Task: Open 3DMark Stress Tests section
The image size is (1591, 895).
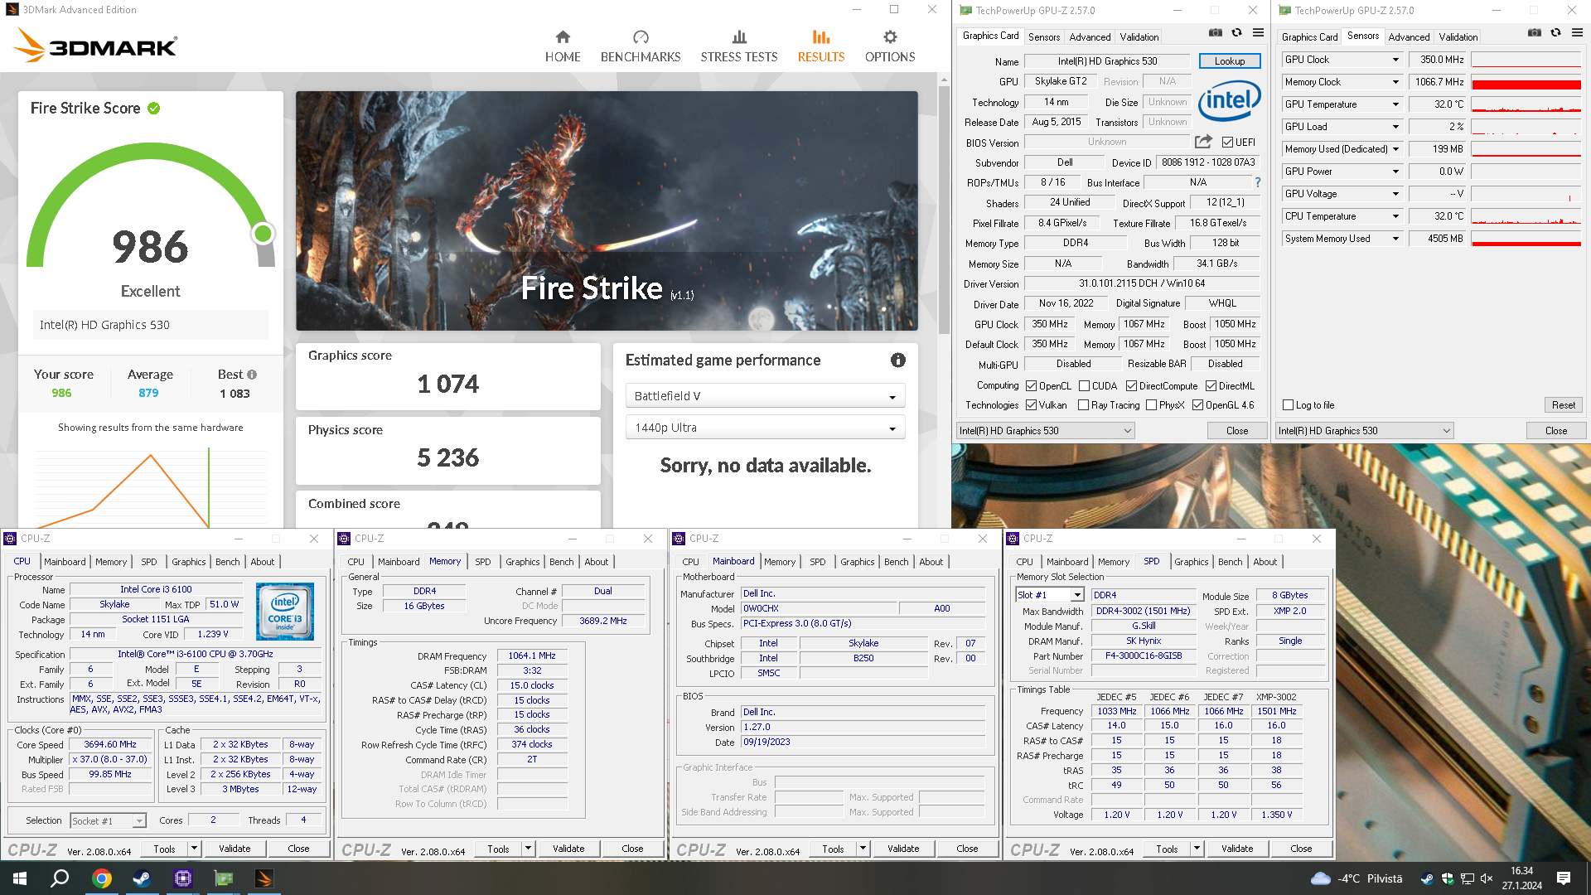Action: pos(739,46)
